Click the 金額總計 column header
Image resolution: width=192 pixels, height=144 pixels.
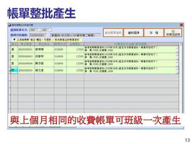(x=75, y=44)
